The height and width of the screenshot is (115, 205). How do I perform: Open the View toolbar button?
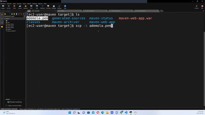tap(31, 7)
